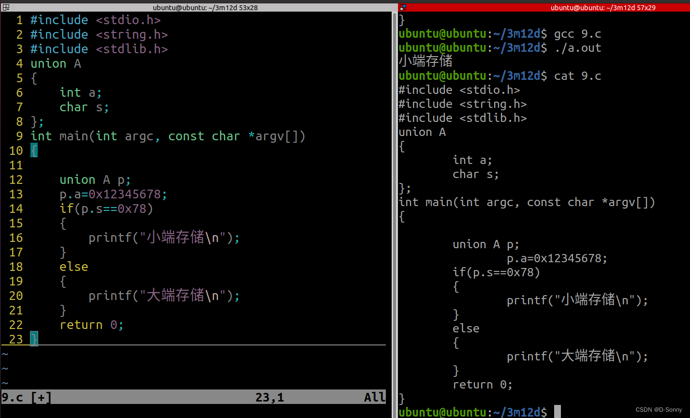Click 'union A p;' in right terminal cat output
The height and width of the screenshot is (418, 690).
point(486,244)
